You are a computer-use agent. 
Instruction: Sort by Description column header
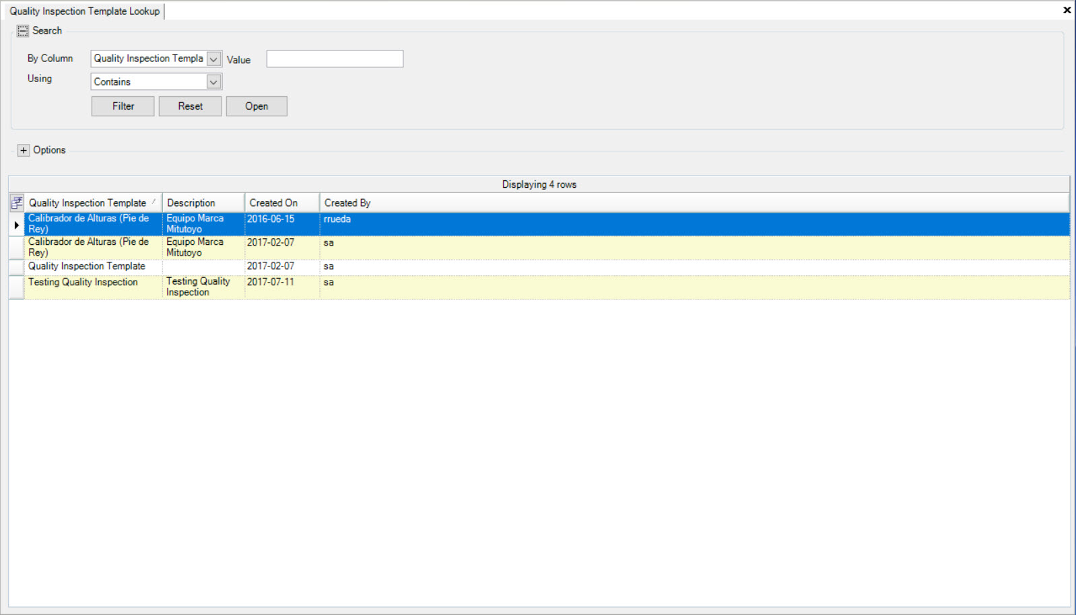203,203
